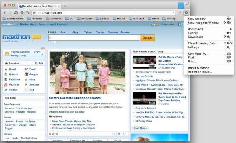Open the Facebook favorite
This screenshot has height=143, width=236.
[12, 79]
